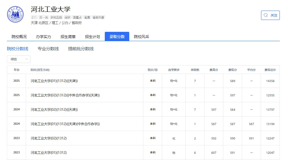The height and width of the screenshot is (160, 288).
Task: Click lowest score 589
Action: (232, 81)
